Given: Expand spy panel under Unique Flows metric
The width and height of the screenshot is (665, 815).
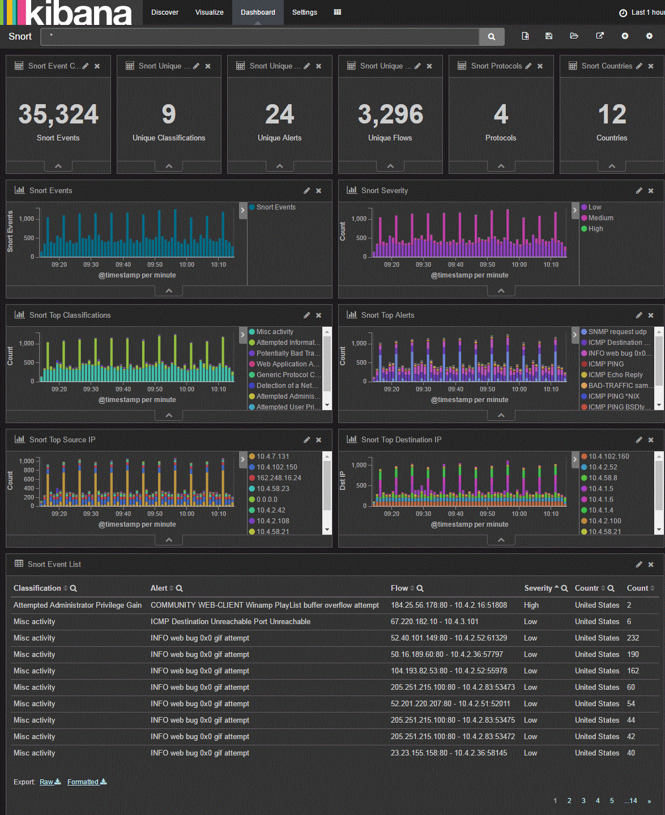Looking at the screenshot, I should [390, 167].
